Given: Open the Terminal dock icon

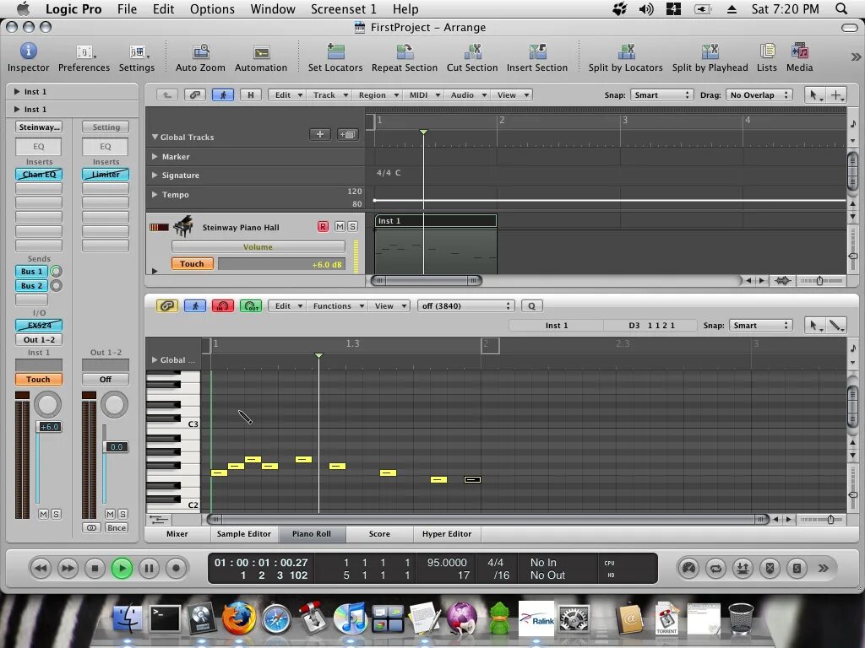Looking at the screenshot, I should (166, 619).
